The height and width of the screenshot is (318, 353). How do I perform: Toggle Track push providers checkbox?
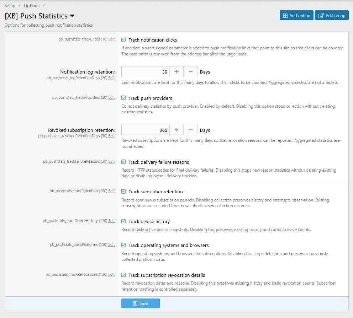(123, 98)
